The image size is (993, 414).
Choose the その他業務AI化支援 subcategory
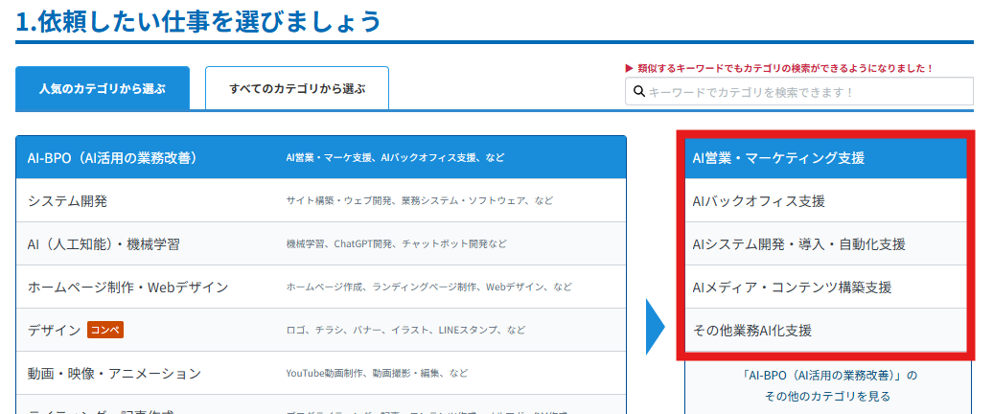751,330
